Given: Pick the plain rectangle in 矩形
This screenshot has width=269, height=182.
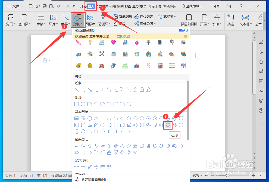Looking at the screenshot, I should (x=77, y=104).
